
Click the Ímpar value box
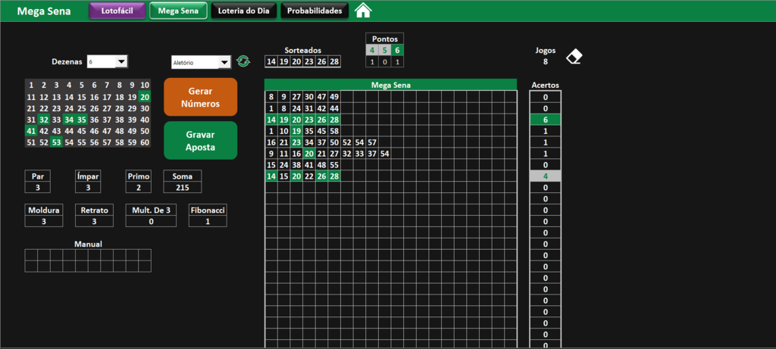tap(88, 187)
